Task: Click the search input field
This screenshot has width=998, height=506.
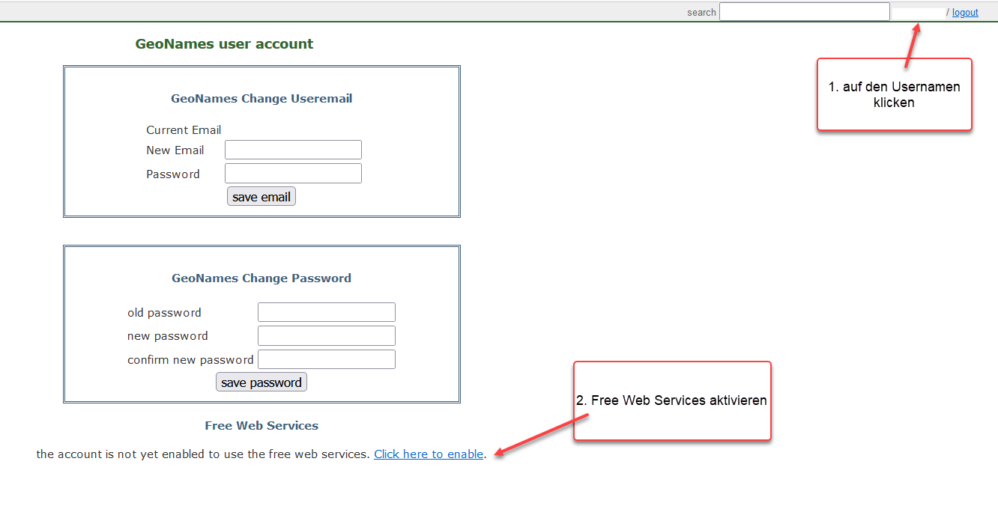Action: 805,12
